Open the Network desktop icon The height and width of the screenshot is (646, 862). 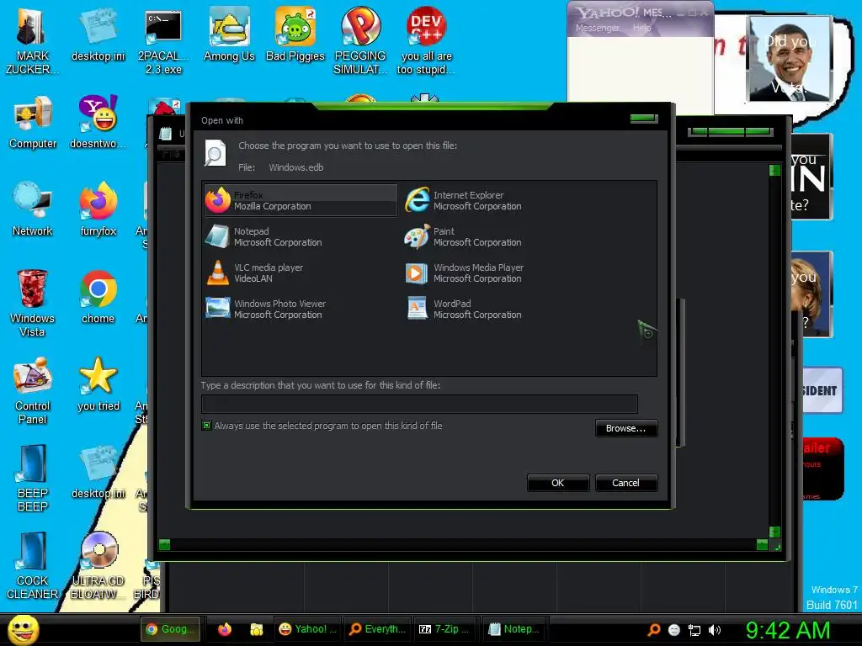[33, 209]
